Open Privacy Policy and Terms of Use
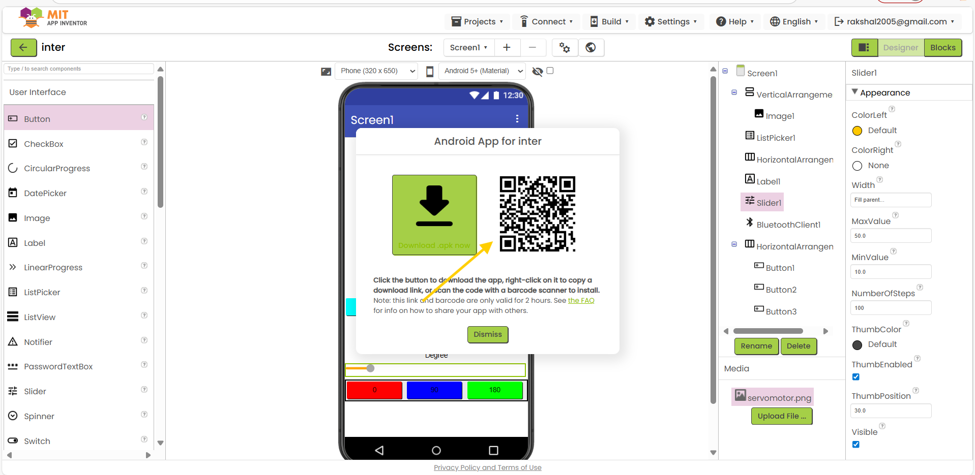The width and height of the screenshot is (975, 475). tap(488, 467)
